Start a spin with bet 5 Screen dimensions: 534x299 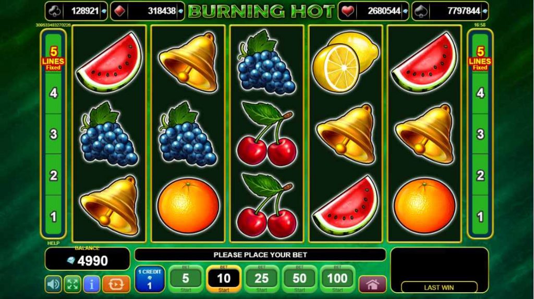(x=186, y=279)
